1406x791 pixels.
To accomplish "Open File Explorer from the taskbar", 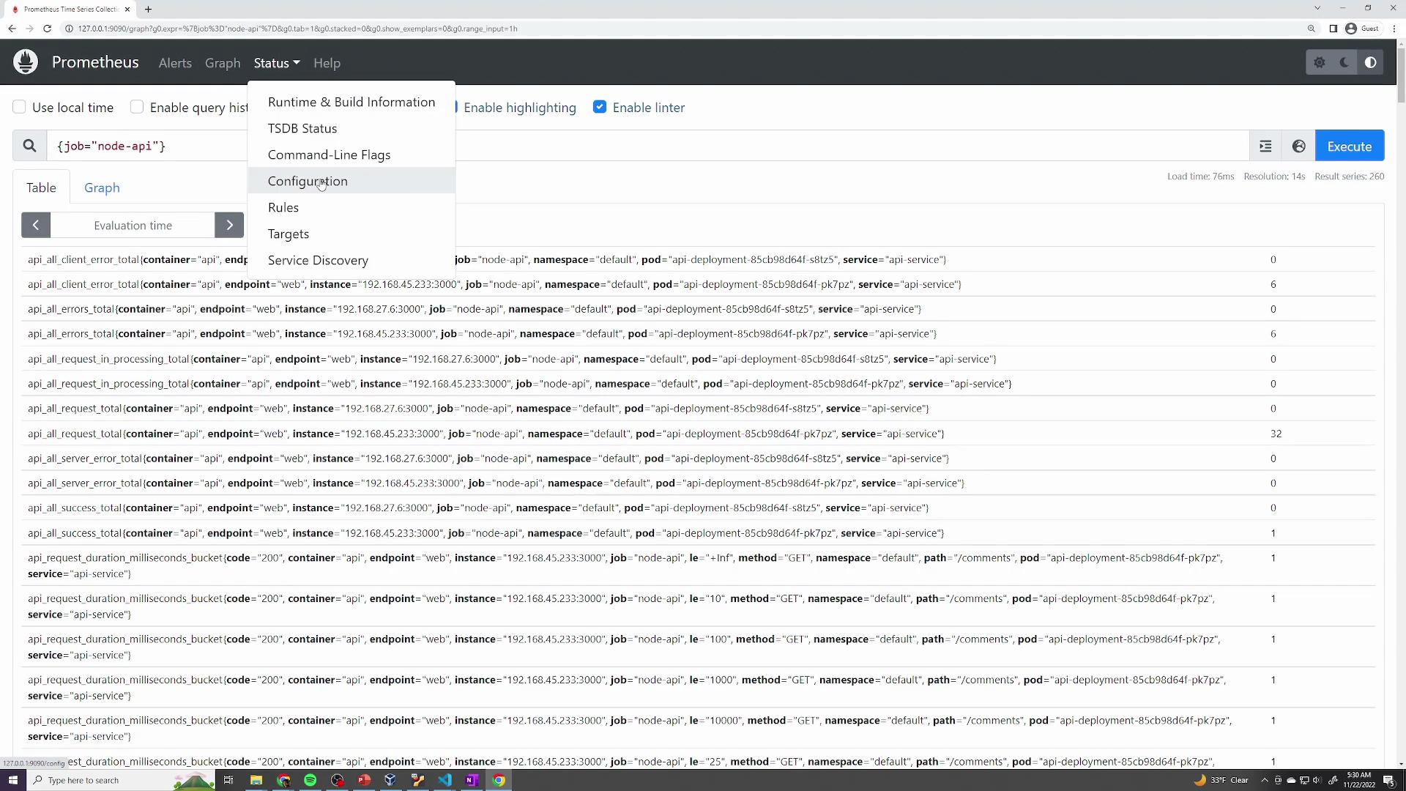I will [x=256, y=780].
